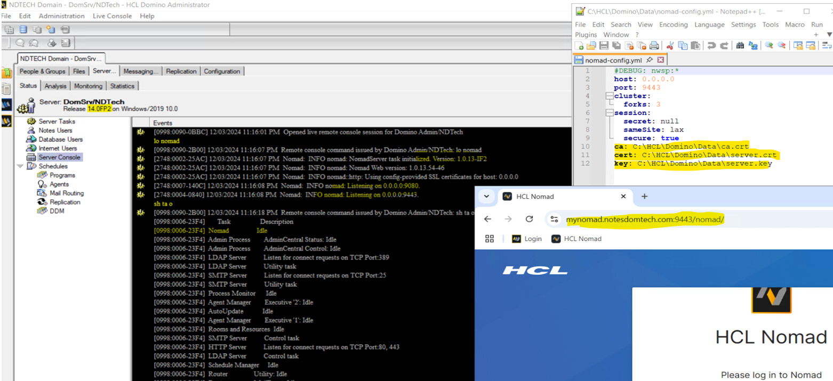Click the single chat bubble toolbar icon in Domino Administrator

pyautogui.click(x=20, y=43)
